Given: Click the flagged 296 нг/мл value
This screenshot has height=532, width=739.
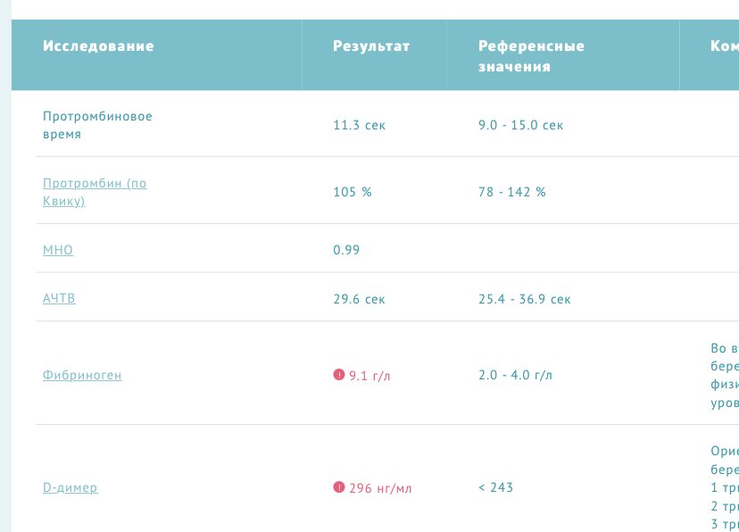Looking at the screenshot, I should point(380,488).
